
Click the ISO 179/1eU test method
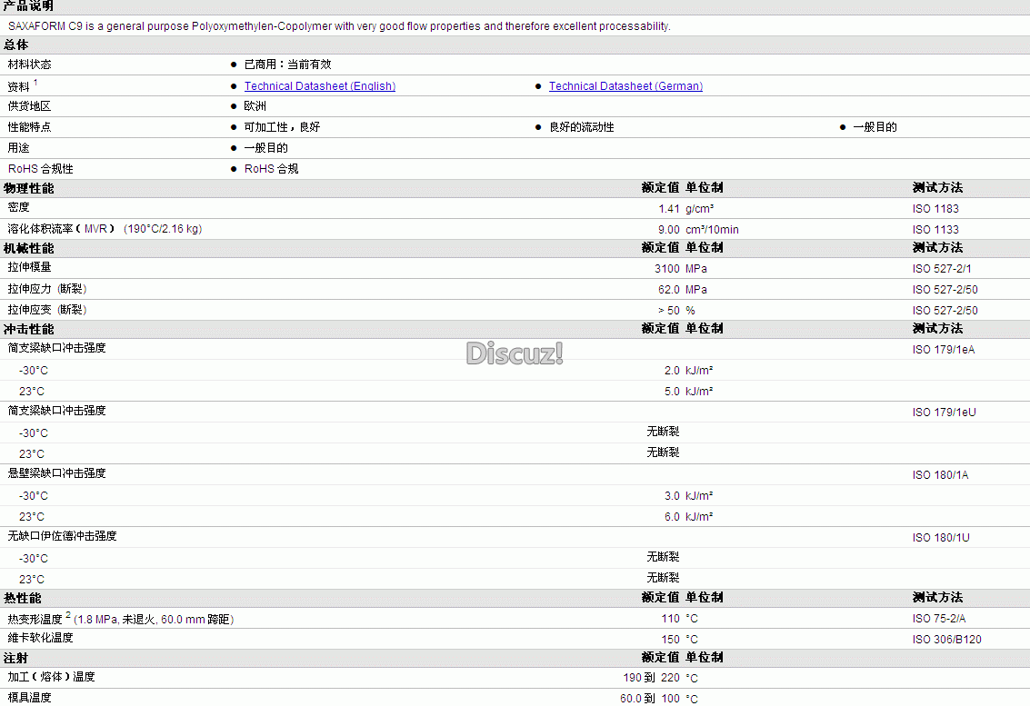point(944,413)
